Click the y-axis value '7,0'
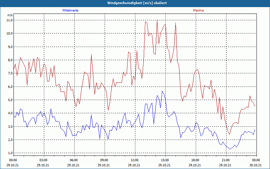The width and height of the screenshot is (270, 169). (10, 73)
